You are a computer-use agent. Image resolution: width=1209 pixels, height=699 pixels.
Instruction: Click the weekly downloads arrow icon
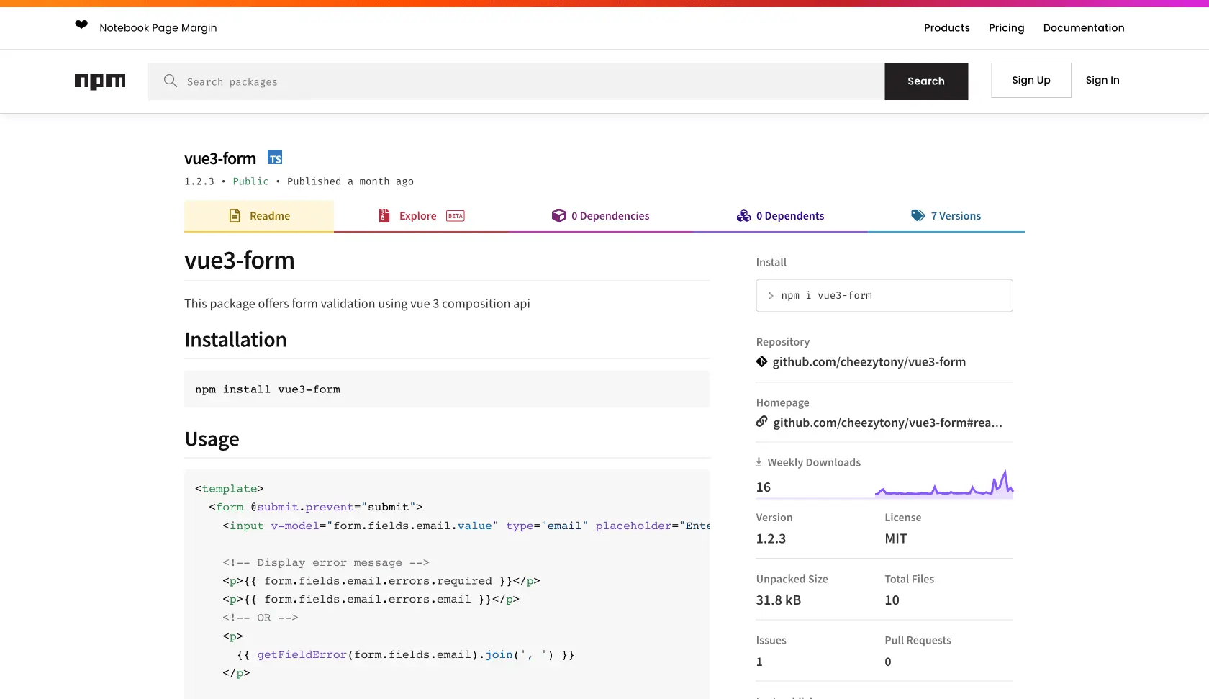pyautogui.click(x=759, y=462)
